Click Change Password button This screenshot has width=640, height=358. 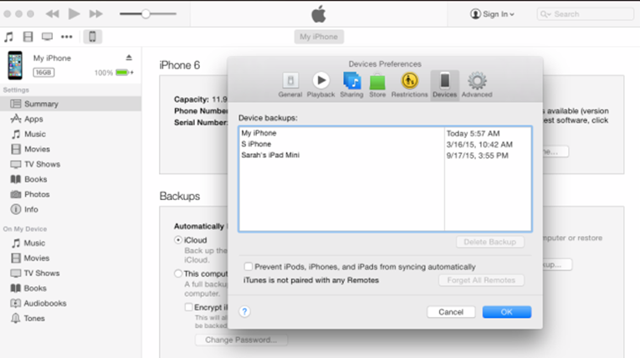pyautogui.click(x=241, y=340)
